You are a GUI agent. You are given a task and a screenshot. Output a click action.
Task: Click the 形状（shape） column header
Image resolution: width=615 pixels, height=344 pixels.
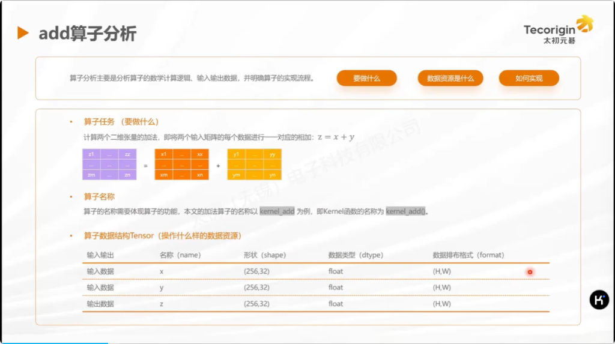click(265, 255)
